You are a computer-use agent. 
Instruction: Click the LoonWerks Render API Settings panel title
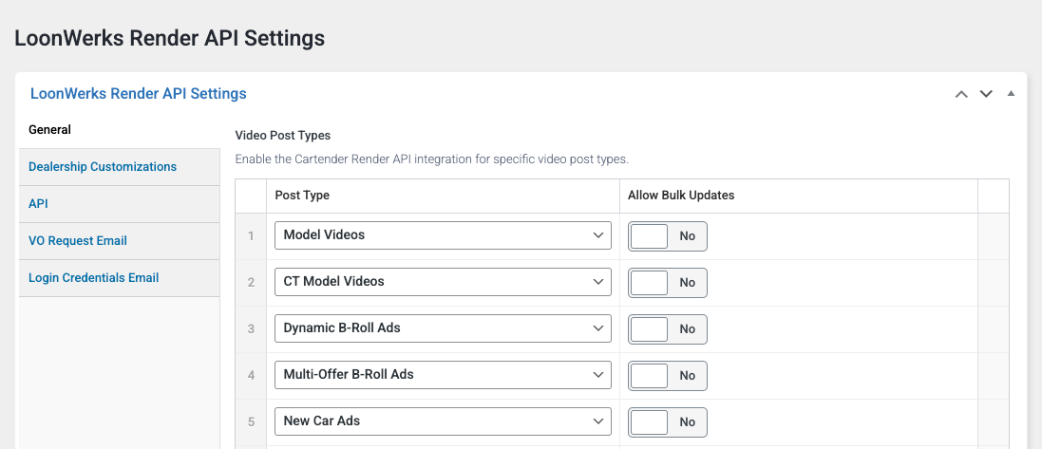[x=139, y=94]
